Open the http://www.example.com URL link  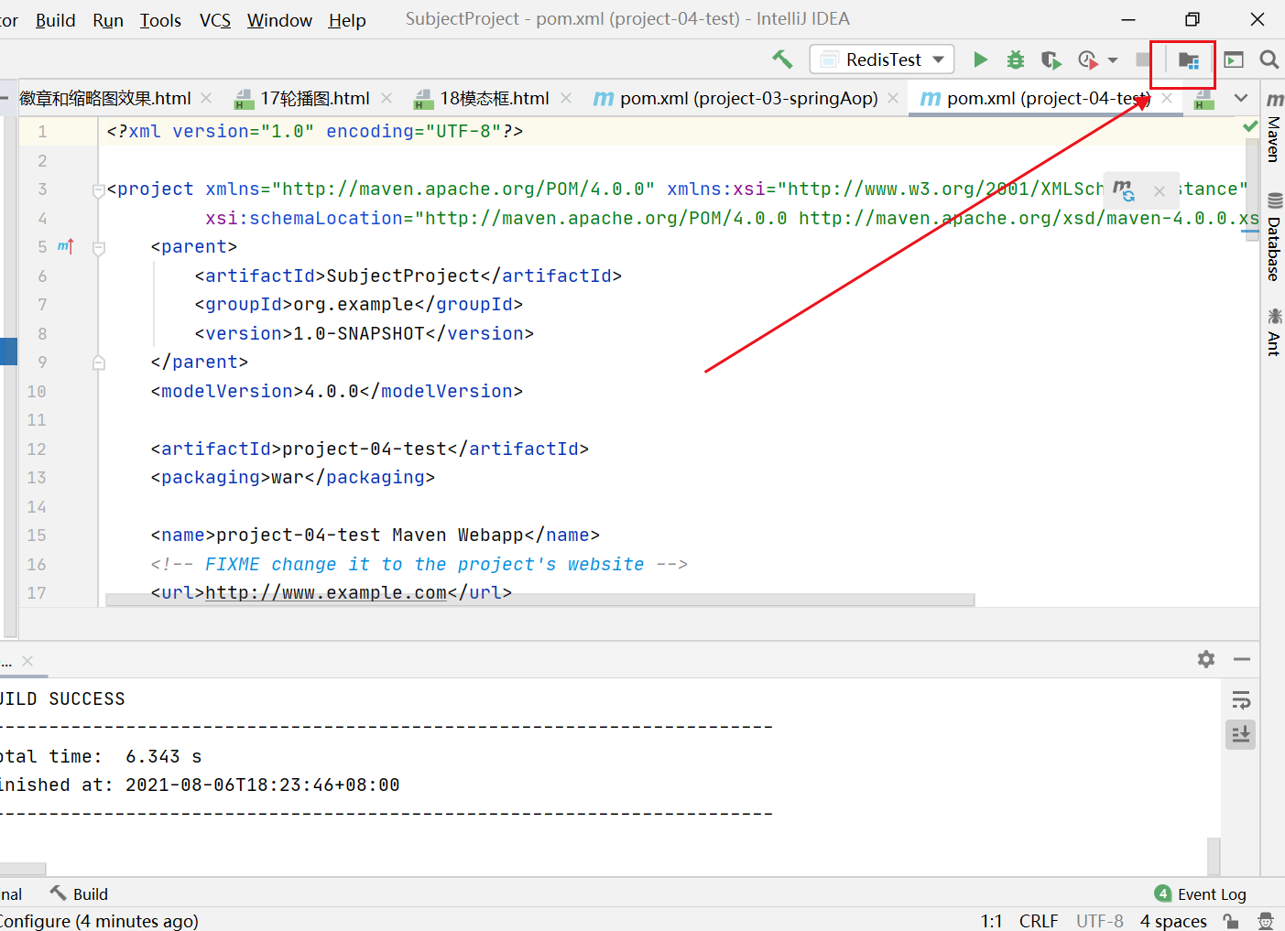[x=326, y=593]
